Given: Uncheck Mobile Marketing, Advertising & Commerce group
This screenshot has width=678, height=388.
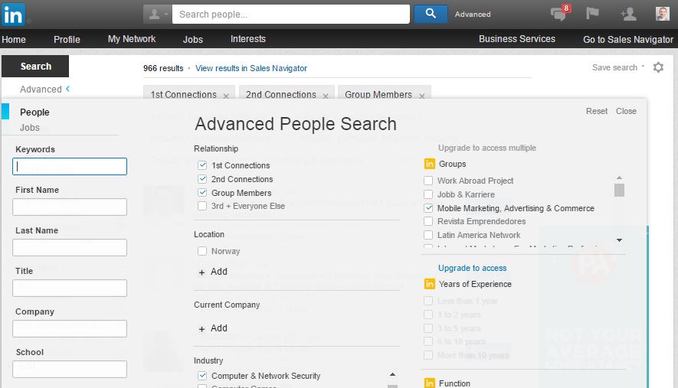Looking at the screenshot, I should click(428, 208).
